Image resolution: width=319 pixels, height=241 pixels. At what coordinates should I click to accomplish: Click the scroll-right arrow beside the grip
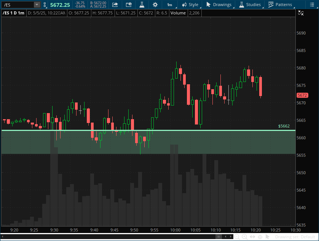231,237
